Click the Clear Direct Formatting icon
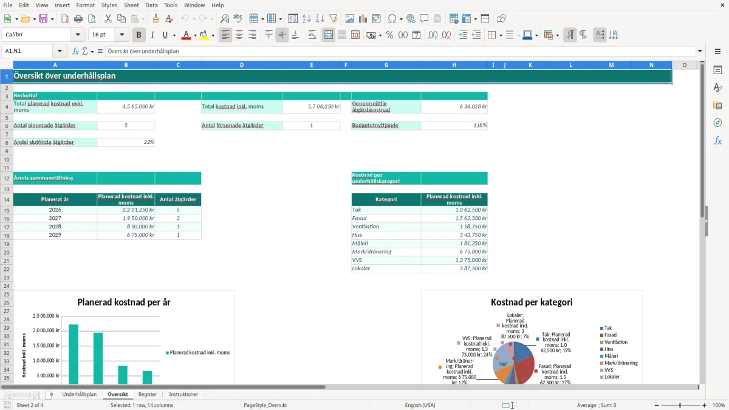Viewport: 729px width, 410px height. point(169,19)
